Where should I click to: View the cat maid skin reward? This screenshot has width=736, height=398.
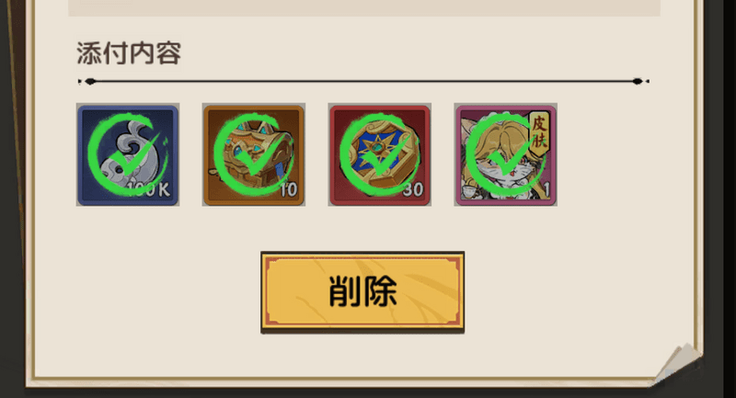click(505, 154)
